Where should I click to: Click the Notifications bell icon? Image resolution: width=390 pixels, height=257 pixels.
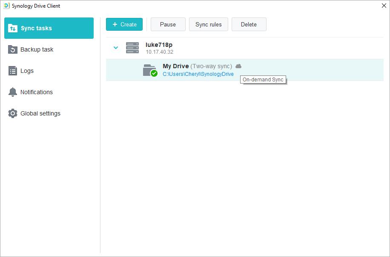(12, 92)
